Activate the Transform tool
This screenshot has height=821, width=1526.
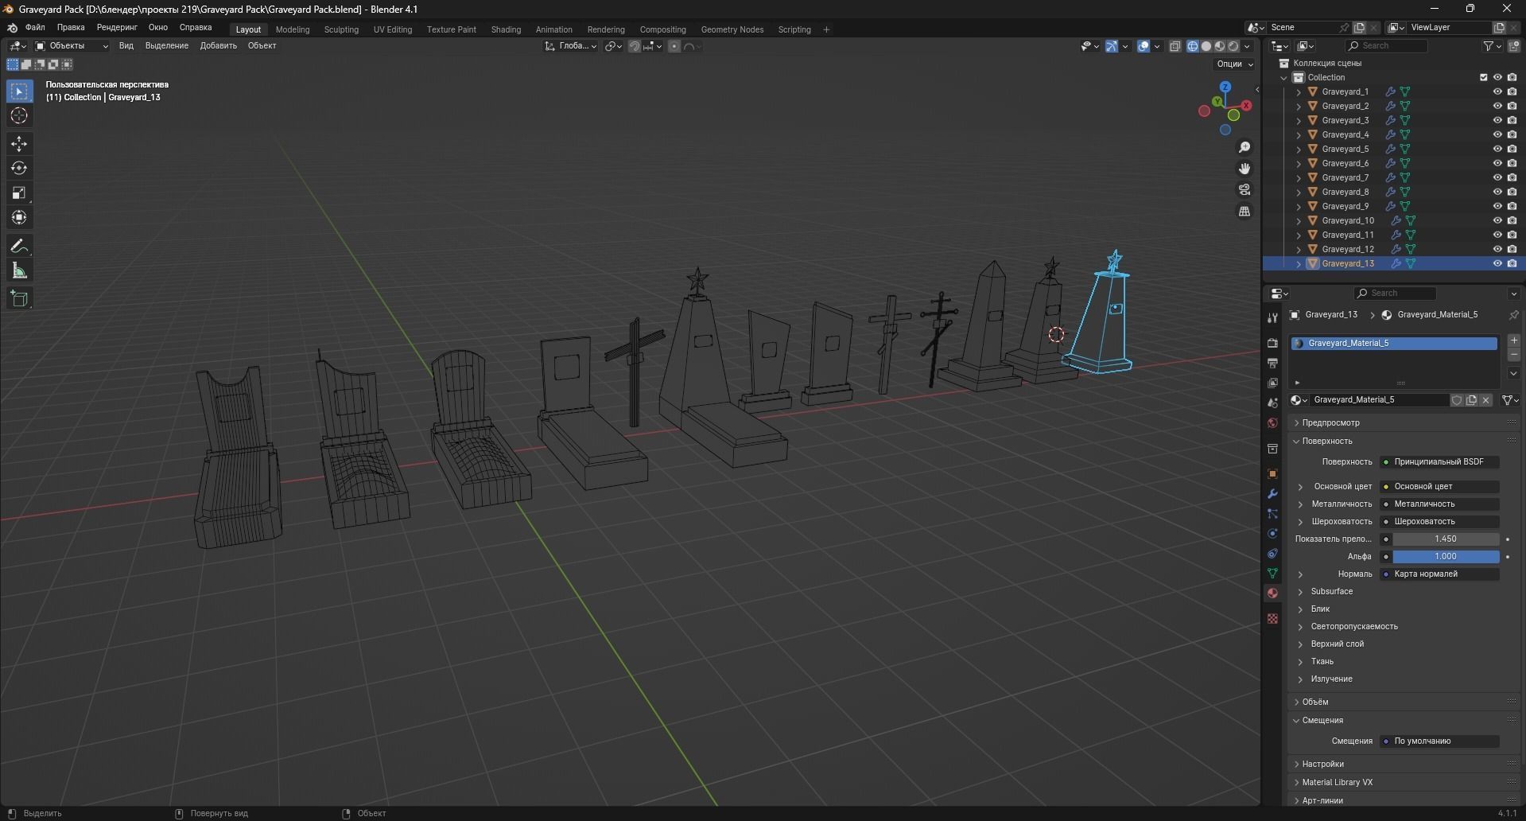19,218
